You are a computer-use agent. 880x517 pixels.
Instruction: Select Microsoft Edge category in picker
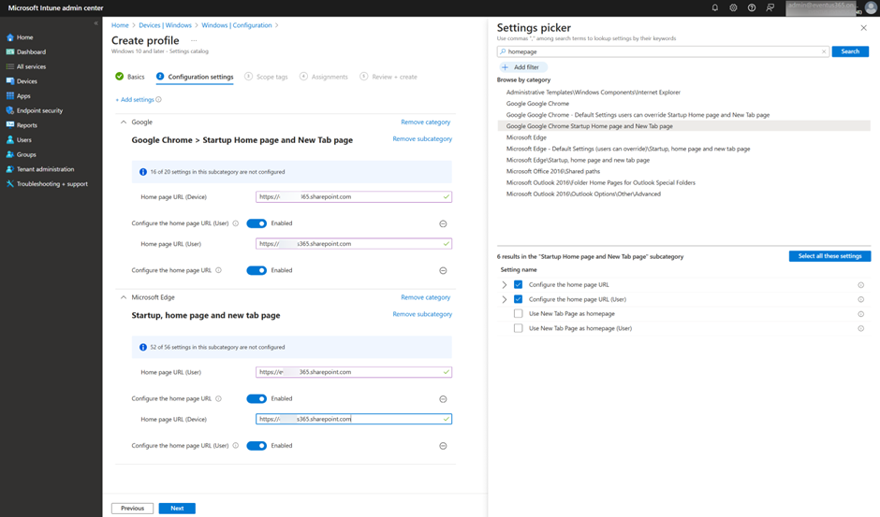526,137
